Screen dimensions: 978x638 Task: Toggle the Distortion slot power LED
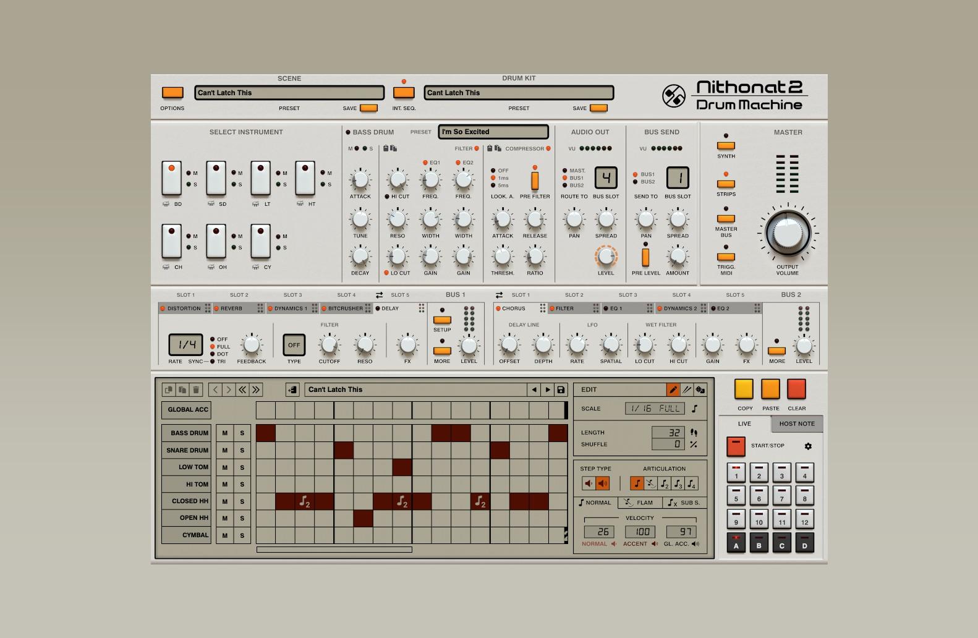(163, 308)
